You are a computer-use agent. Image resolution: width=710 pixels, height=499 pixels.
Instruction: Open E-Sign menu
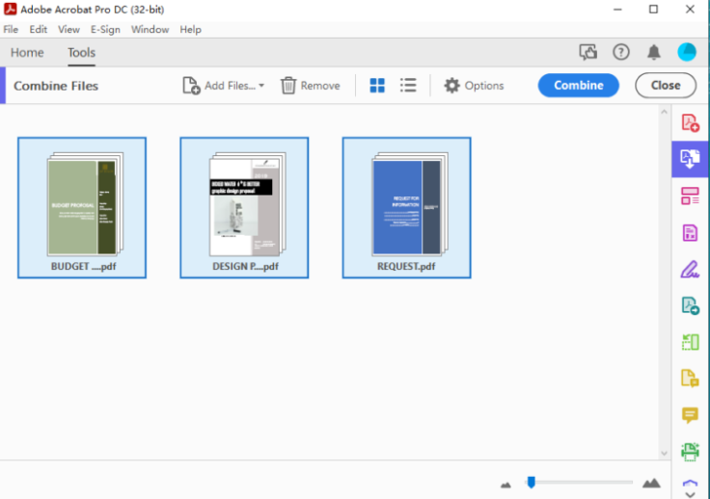(105, 29)
